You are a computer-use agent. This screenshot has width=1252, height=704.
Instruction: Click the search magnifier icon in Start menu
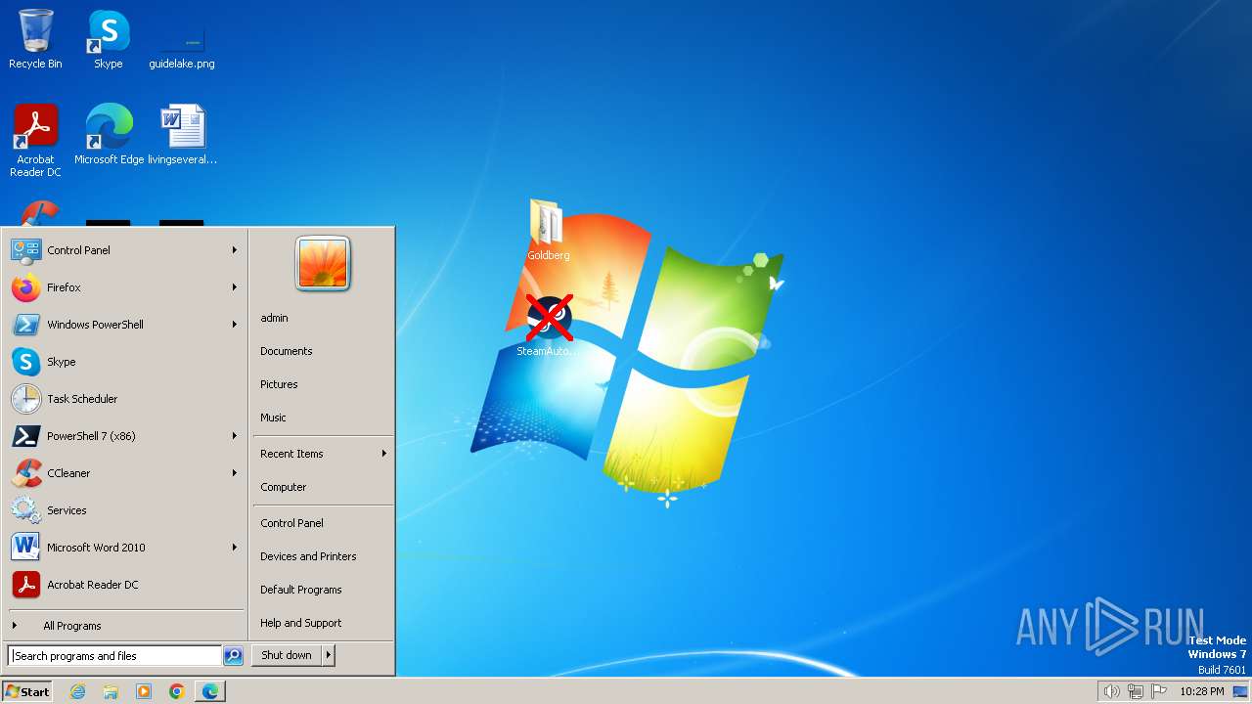(x=233, y=656)
